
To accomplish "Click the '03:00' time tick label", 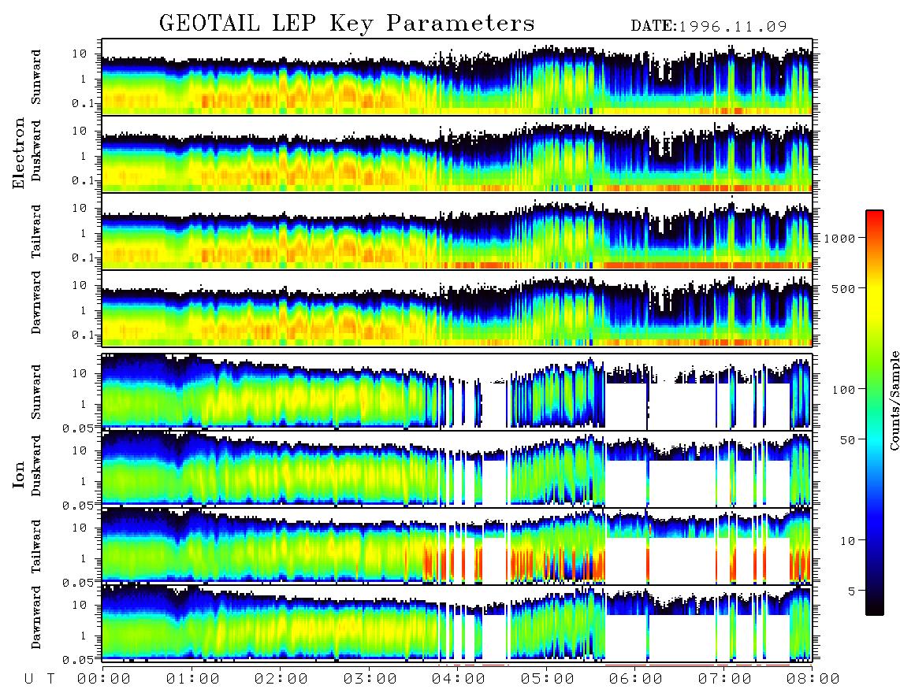I will [x=370, y=680].
